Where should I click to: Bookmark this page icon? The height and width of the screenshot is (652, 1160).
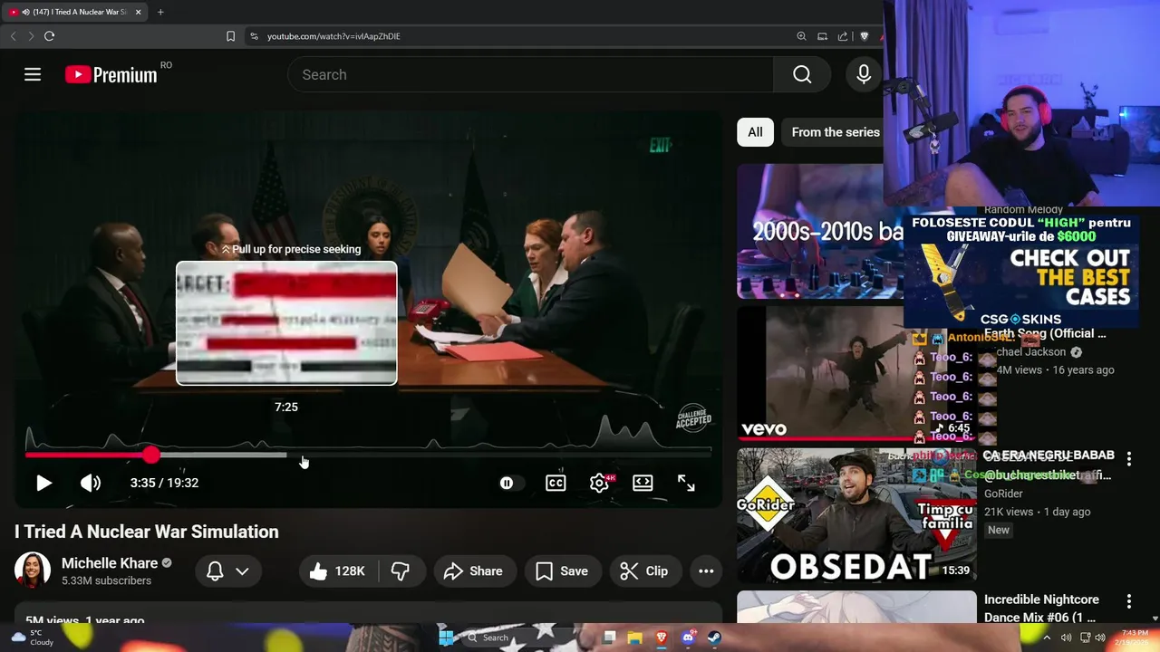coord(230,36)
